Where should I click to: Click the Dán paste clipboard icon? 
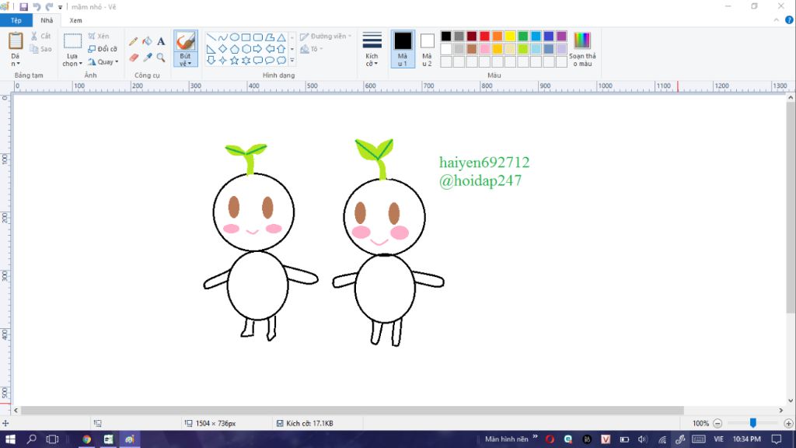(x=16, y=42)
